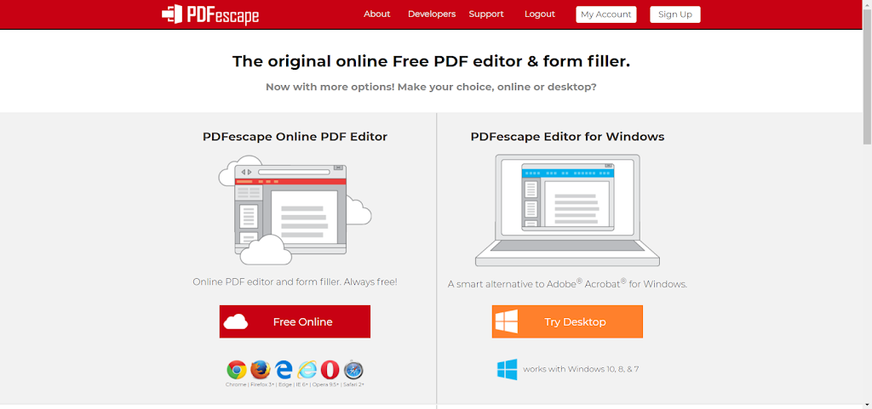872x409 pixels.
Task: Click the scrollbar down arrow
Action: click(x=867, y=404)
